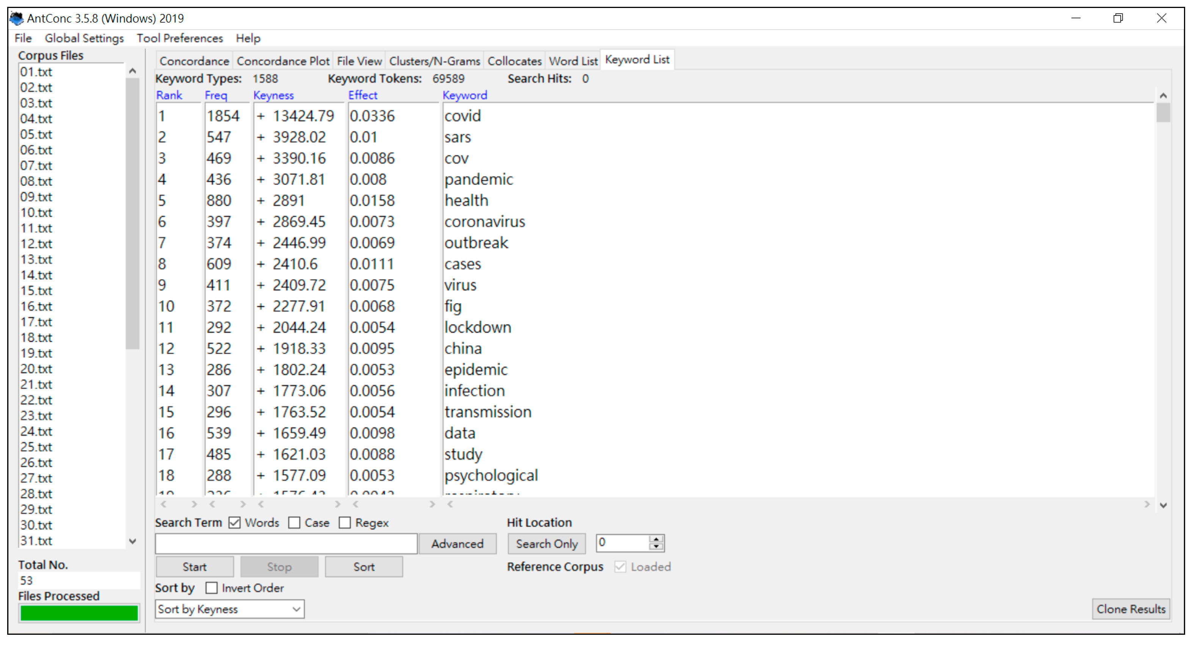Click the Keyword column header
Screen dimensions: 1195x645
[x=464, y=95]
